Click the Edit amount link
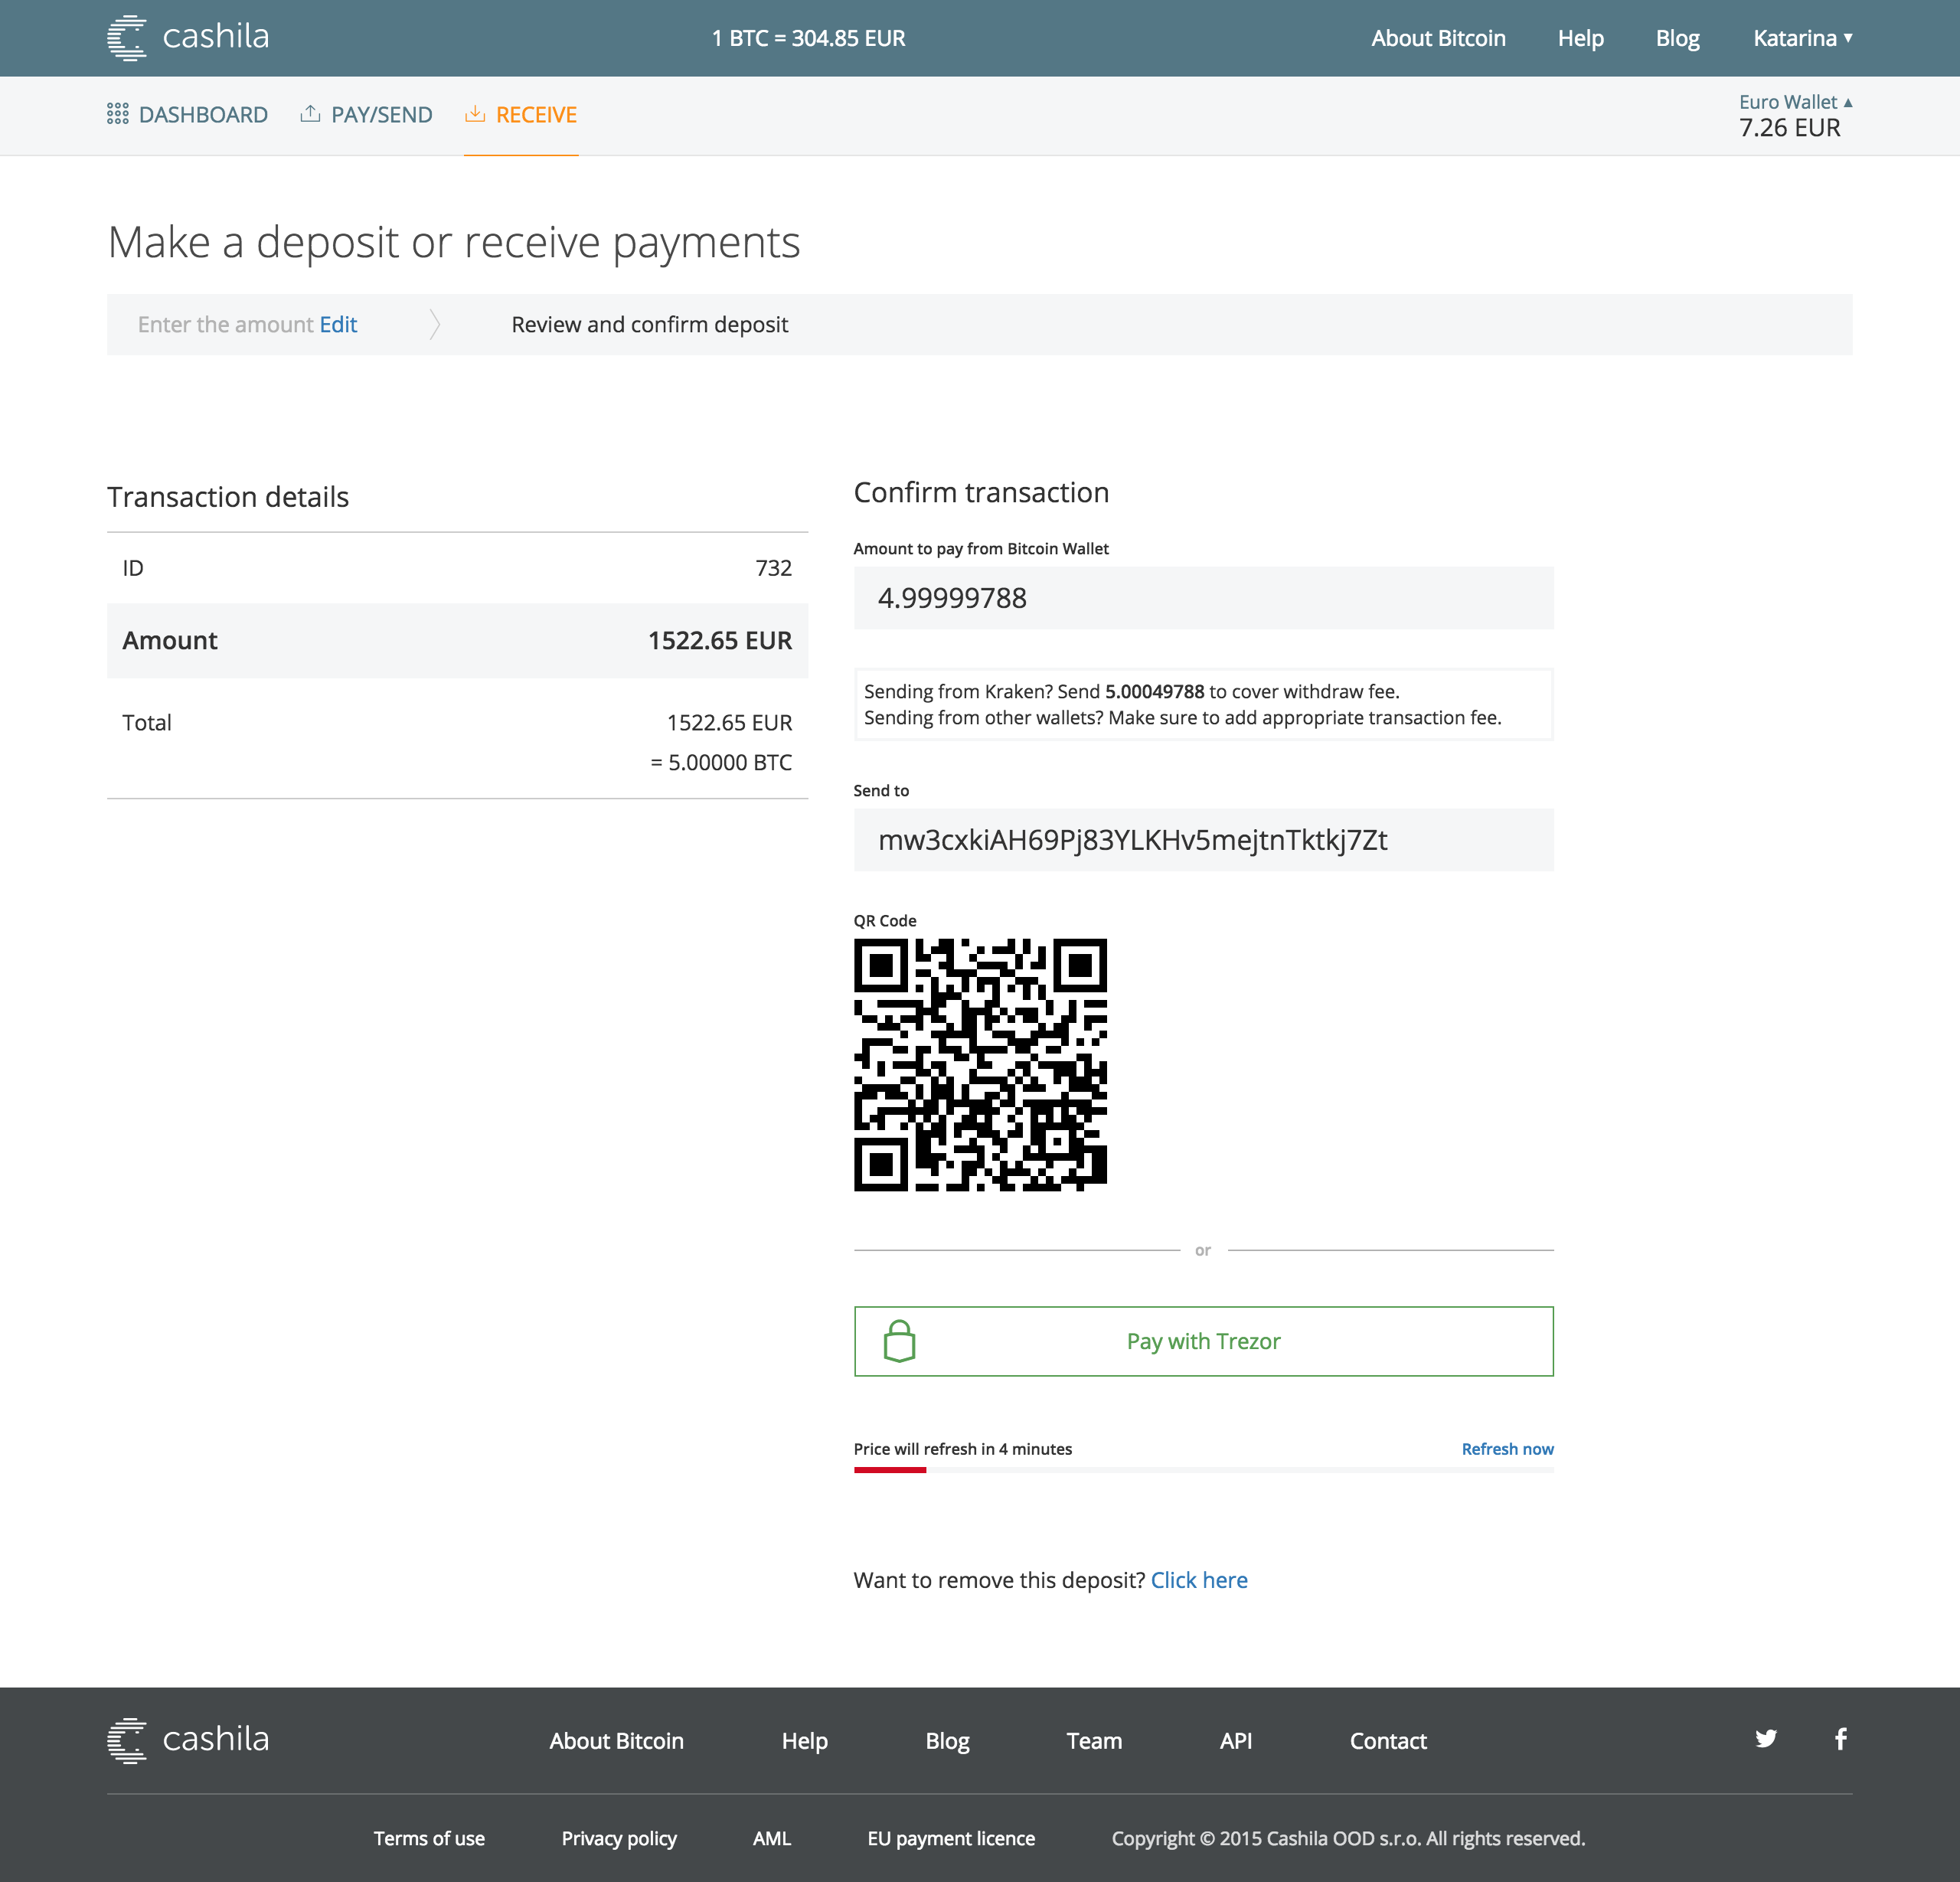The height and width of the screenshot is (1882, 1960). click(338, 325)
